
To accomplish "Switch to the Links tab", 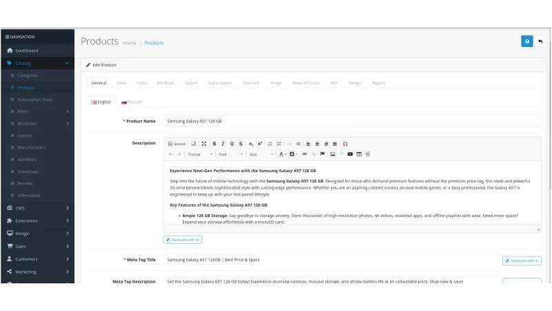I will pos(141,83).
